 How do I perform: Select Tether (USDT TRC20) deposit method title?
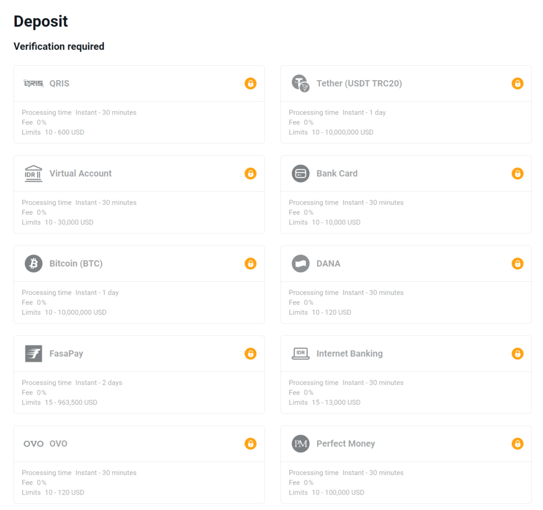coord(359,83)
